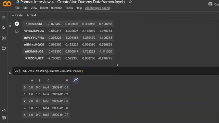219x123 pixels.
Task: Click the value -2.766823 in the table
Action: [54, 58]
